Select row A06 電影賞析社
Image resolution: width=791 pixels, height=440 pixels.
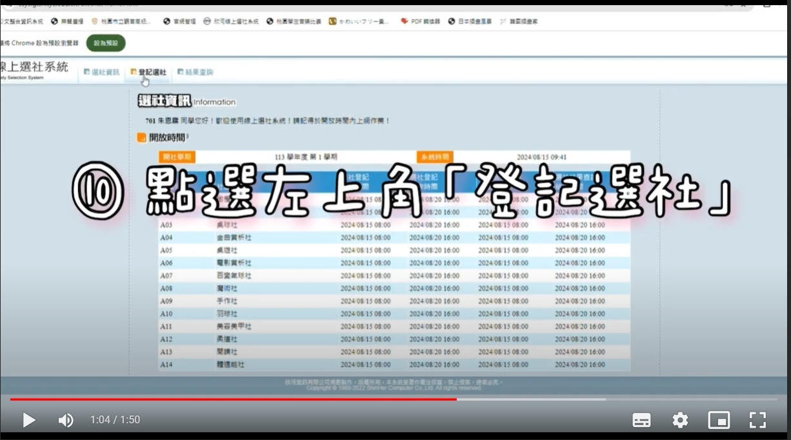[394, 263]
